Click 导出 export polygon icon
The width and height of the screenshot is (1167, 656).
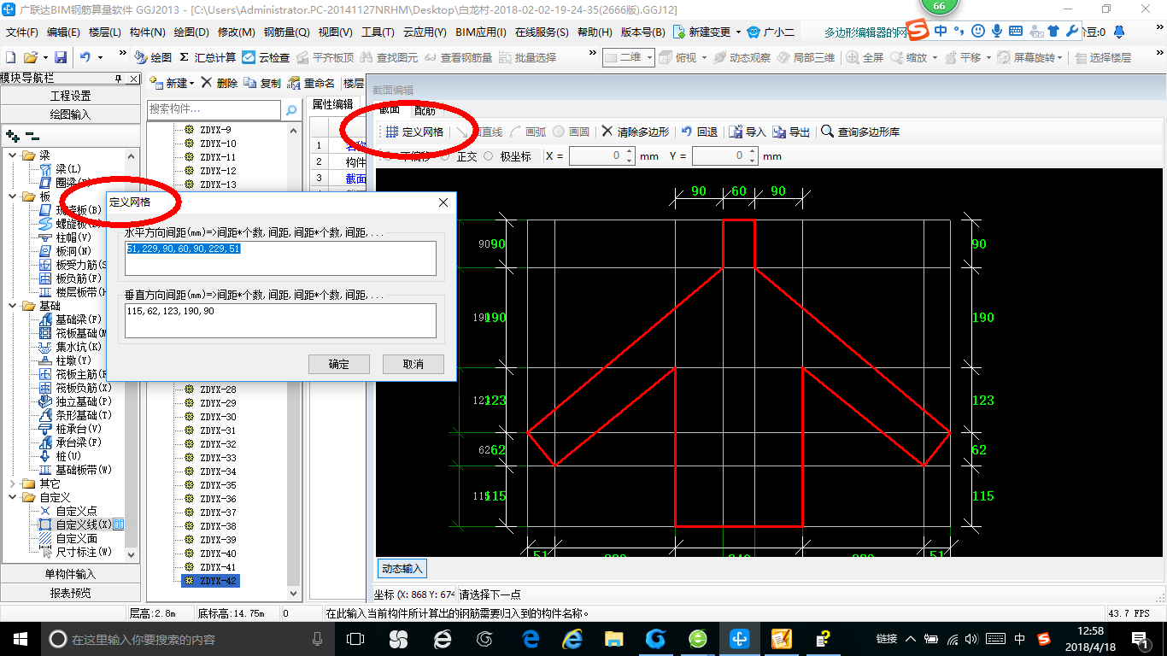click(791, 132)
